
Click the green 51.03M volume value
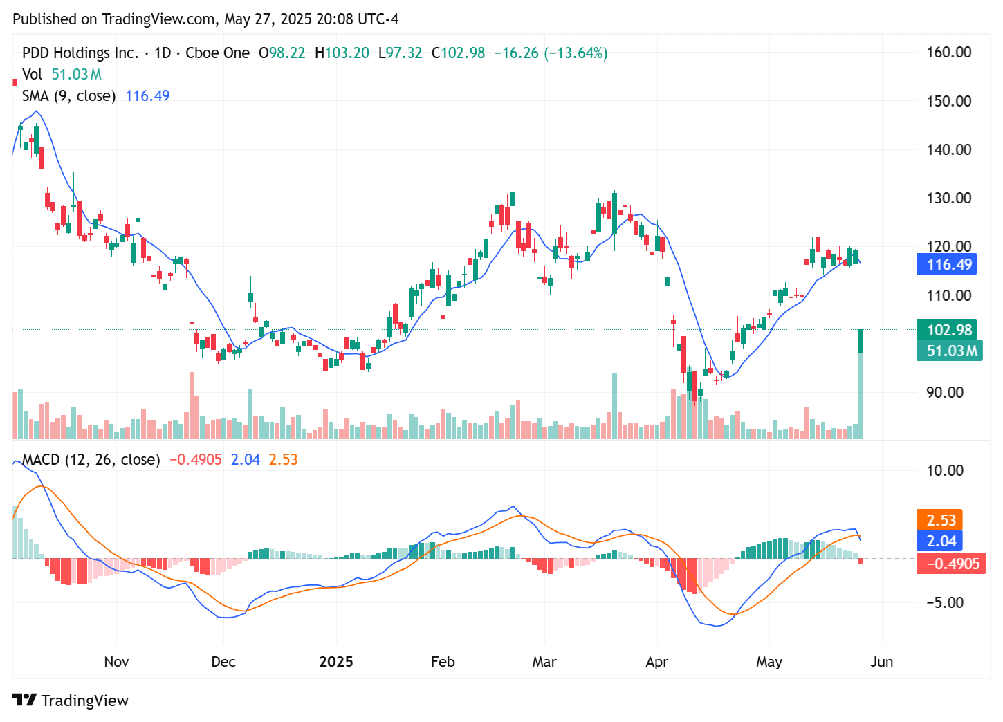(x=76, y=75)
